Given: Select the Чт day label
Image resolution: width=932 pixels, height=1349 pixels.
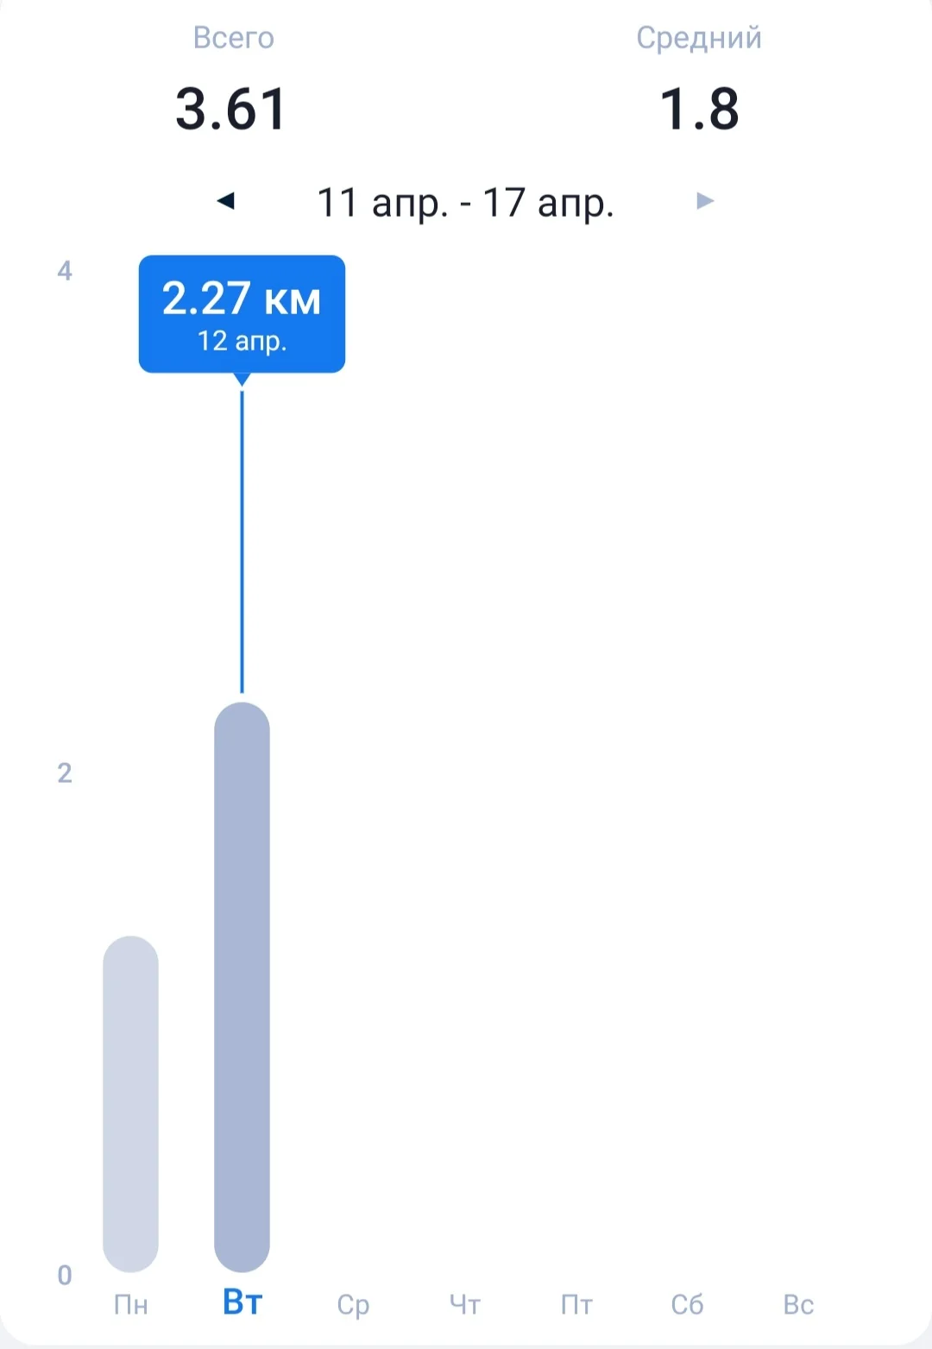Looking at the screenshot, I should [x=464, y=1304].
